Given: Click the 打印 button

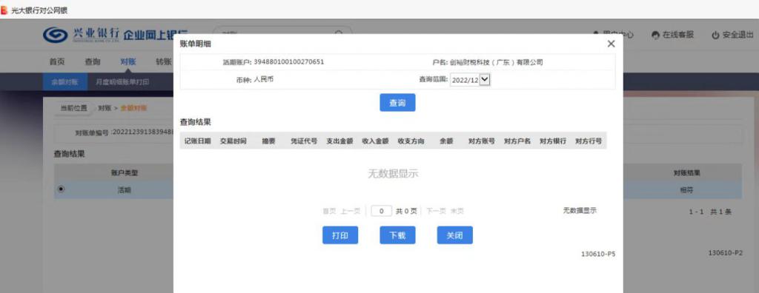Looking at the screenshot, I should click(x=340, y=235).
